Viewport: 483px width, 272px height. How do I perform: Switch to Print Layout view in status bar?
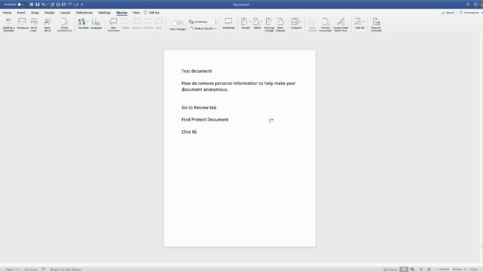[x=404, y=269]
